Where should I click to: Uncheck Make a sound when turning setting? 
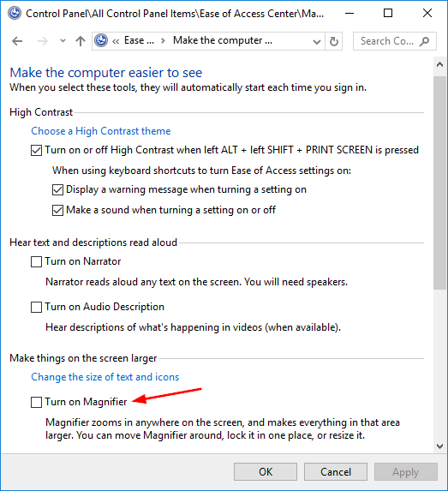point(57,211)
